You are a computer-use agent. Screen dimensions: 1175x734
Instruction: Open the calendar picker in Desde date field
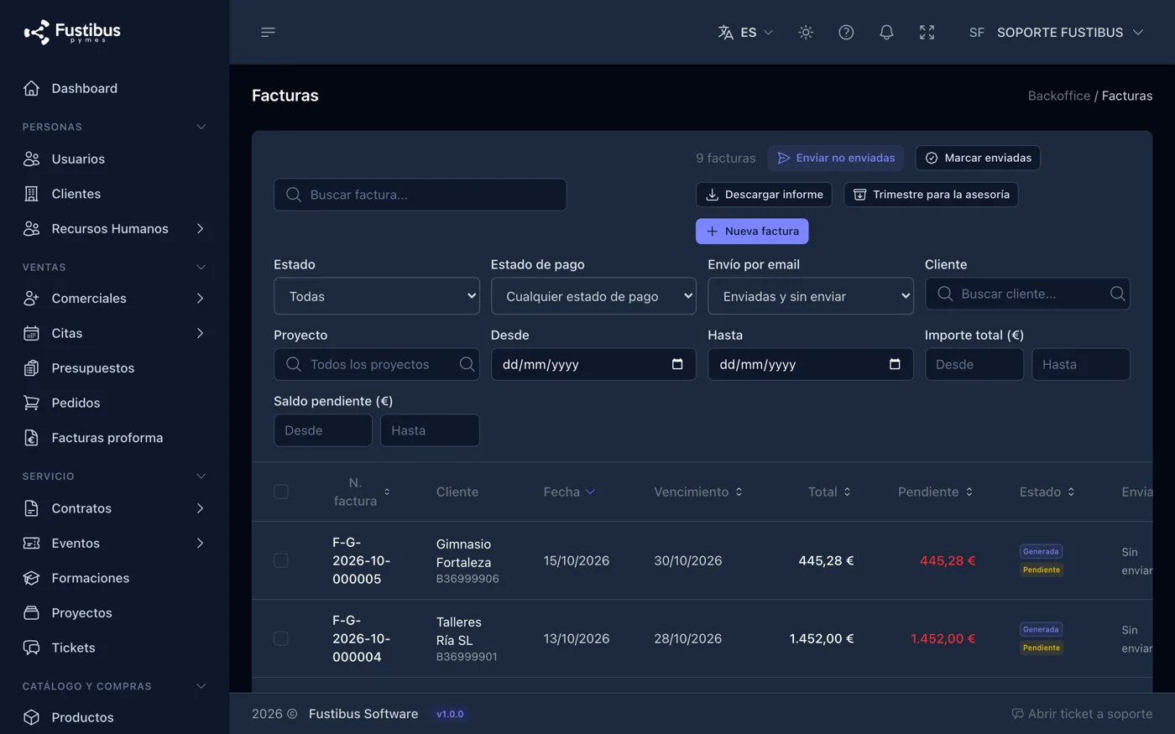[x=677, y=364]
